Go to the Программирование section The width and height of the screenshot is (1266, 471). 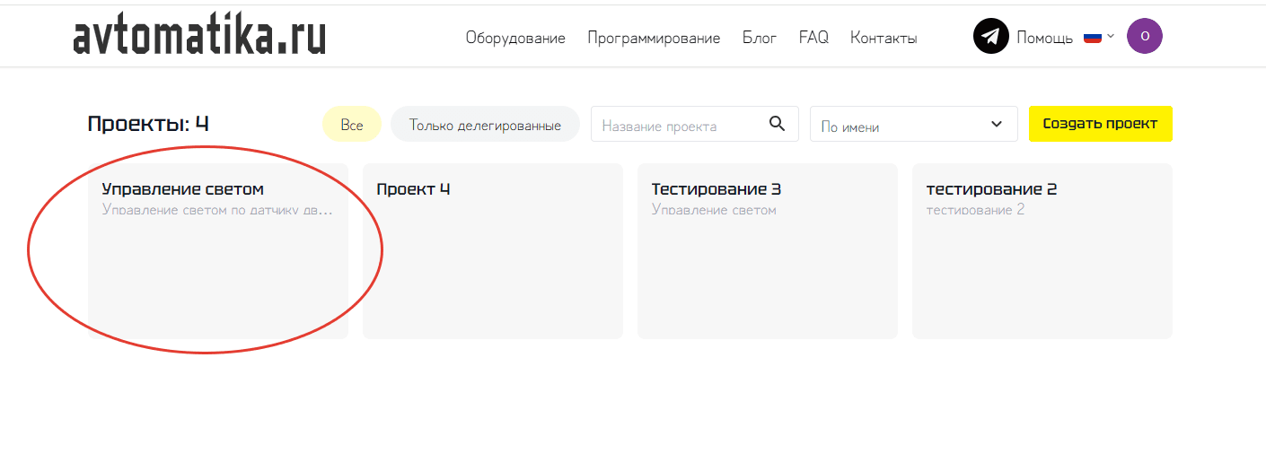tap(654, 38)
